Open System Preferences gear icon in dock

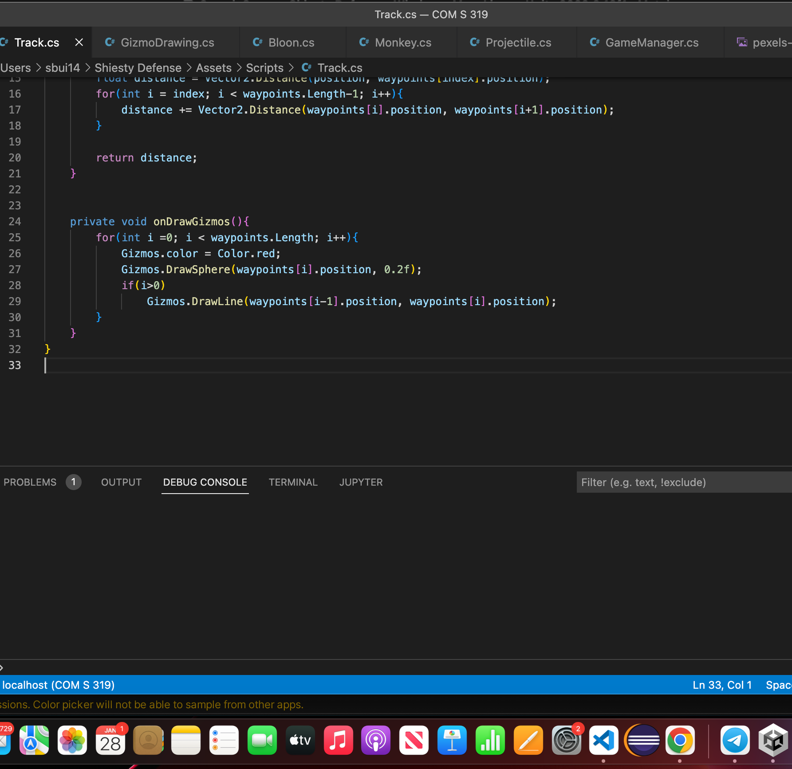pos(566,740)
